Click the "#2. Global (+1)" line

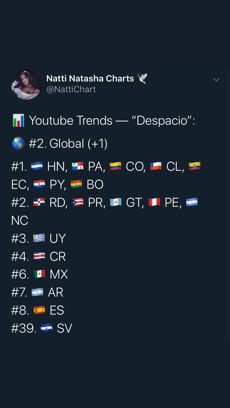(68, 144)
